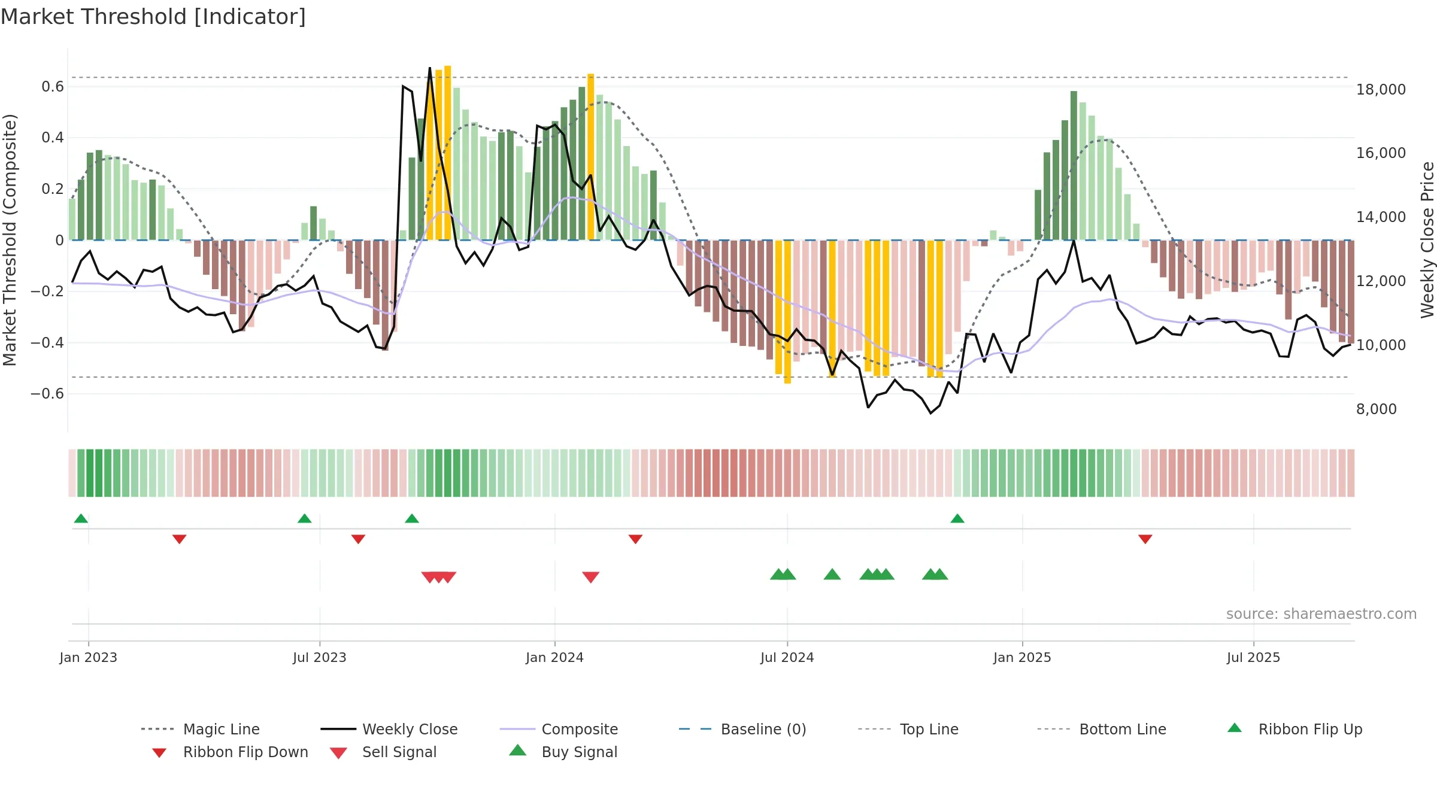Click the buy signal marker pair at Jul 2024
This screenshot has height=808, width=1437.
click(x=783, y=574)
